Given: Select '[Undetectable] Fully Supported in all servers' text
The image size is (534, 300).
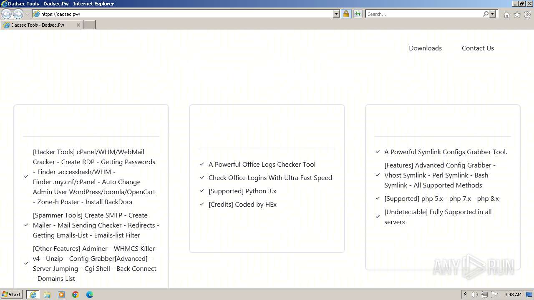Looking at the screenshot, I should point(438,217).
